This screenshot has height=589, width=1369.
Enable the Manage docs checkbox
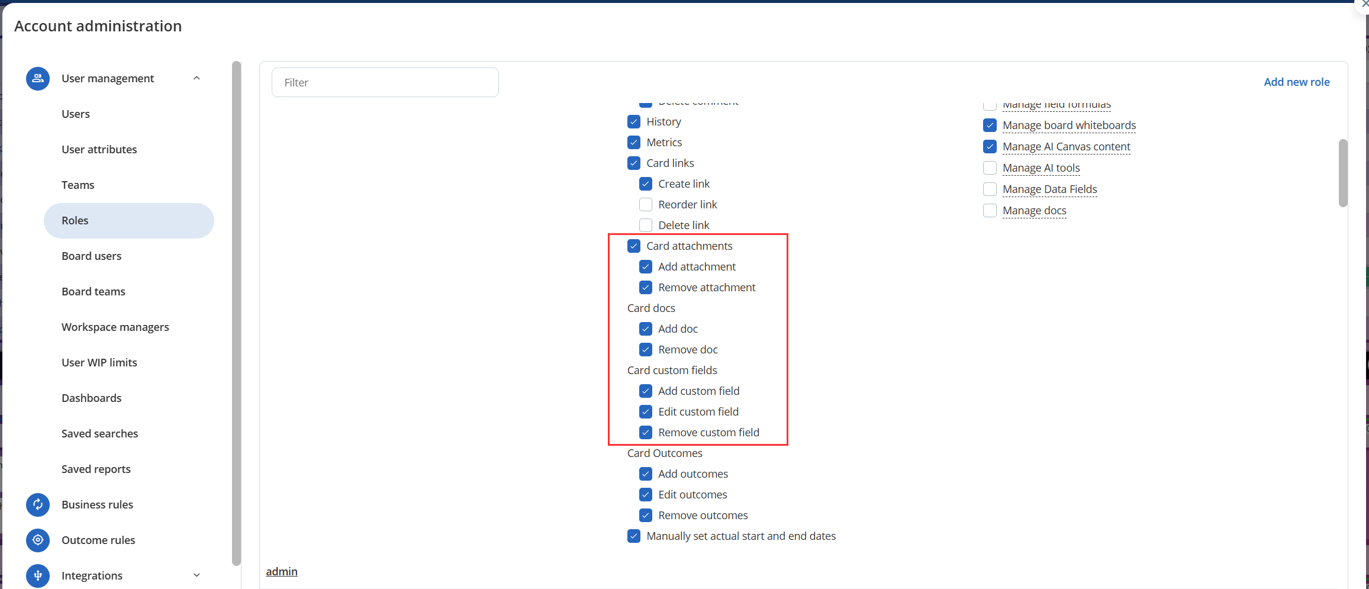click(990, 211)
